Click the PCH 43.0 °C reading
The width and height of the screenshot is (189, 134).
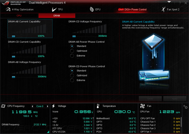(x=132, y=132)
